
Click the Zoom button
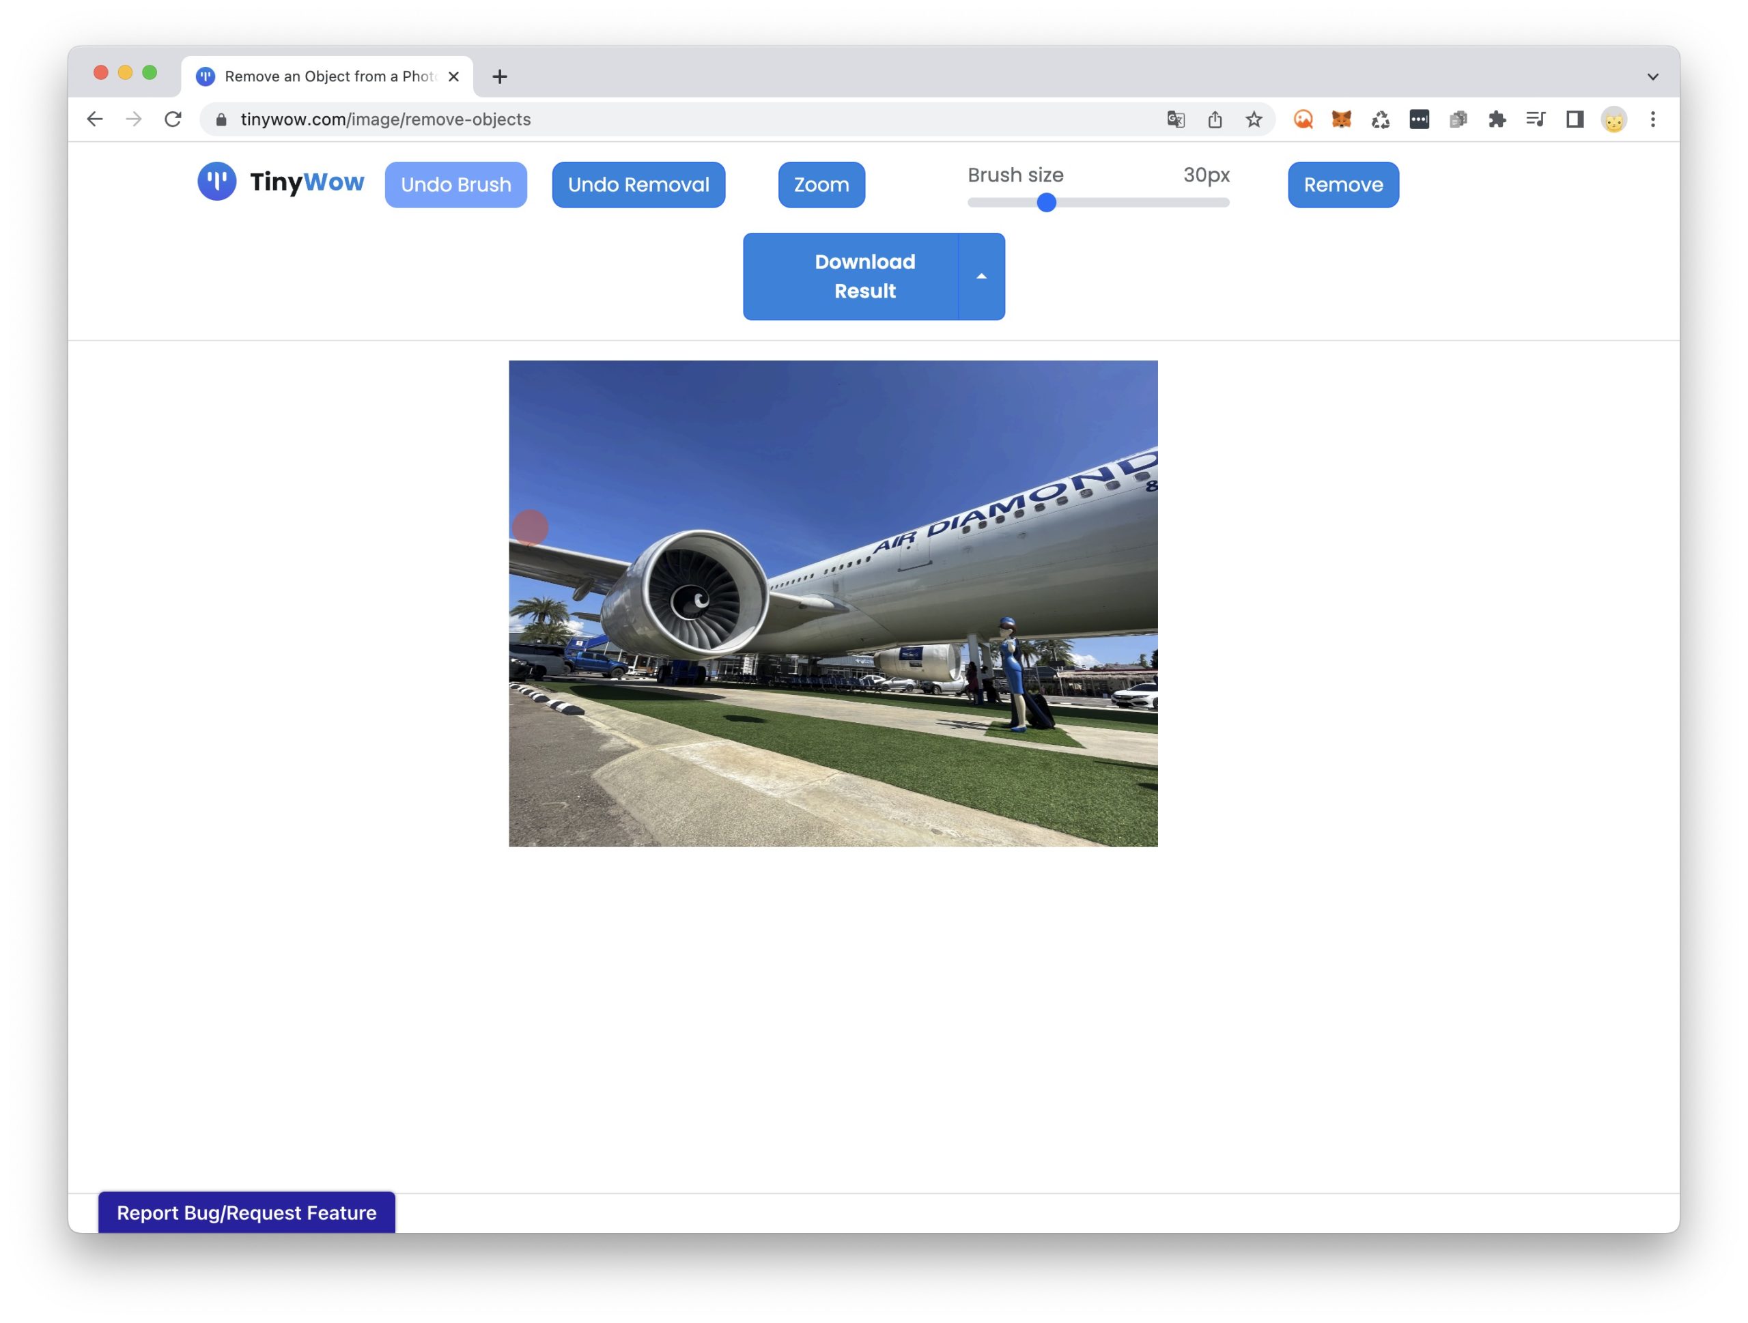pyautogui.click(x=821, y=185)
